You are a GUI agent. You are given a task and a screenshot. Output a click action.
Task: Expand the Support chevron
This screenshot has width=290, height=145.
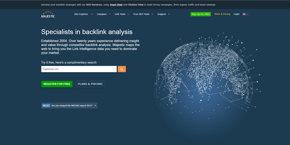pyautogui.click(x=169, y=14)
